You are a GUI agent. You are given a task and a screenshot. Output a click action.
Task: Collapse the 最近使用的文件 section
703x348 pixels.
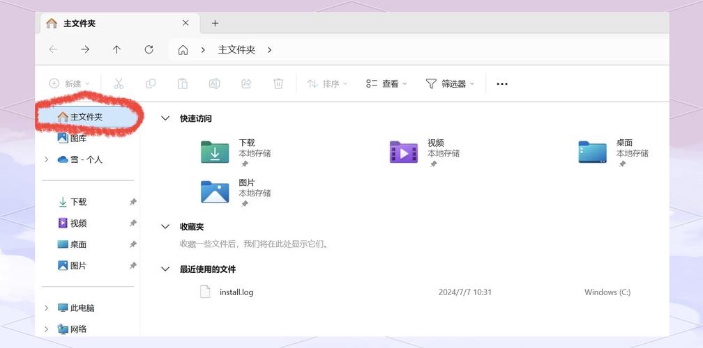(165, 269)
